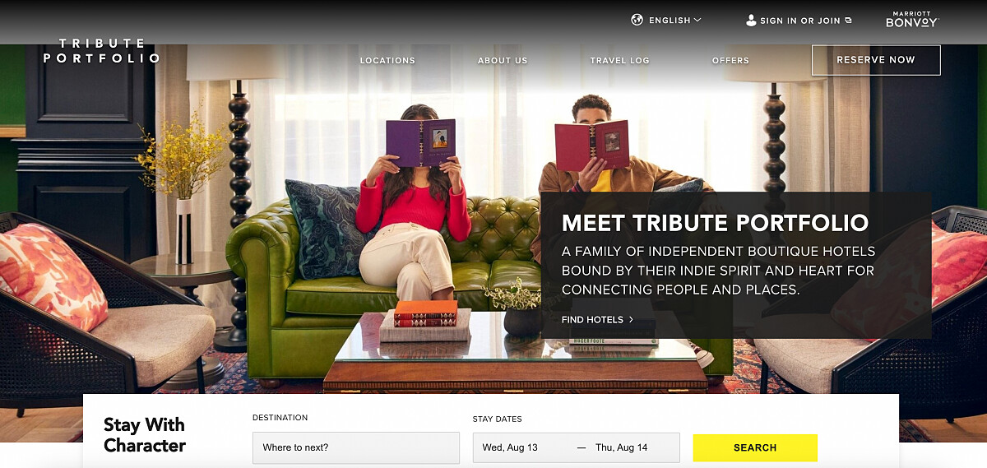Open the Marriott Bonvoy logo link
Image resolution: width=987 pixels, height=468 pixels.
tap(912, 20)
